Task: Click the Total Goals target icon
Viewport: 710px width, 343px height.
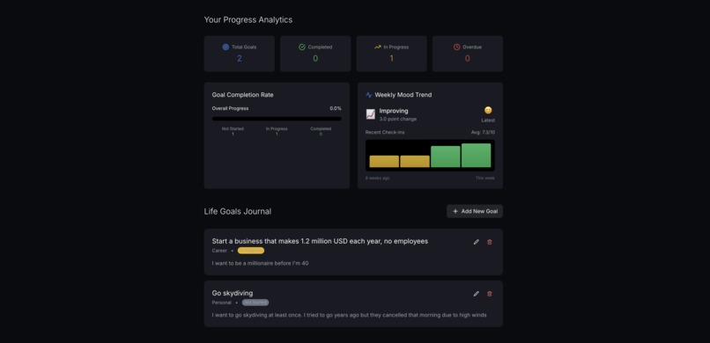Action: pos(226,47)
